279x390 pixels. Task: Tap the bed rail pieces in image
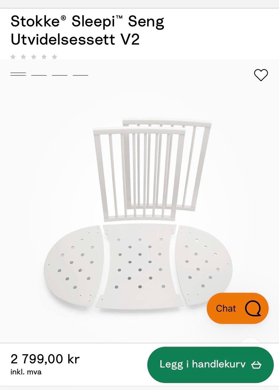(152, 169)
